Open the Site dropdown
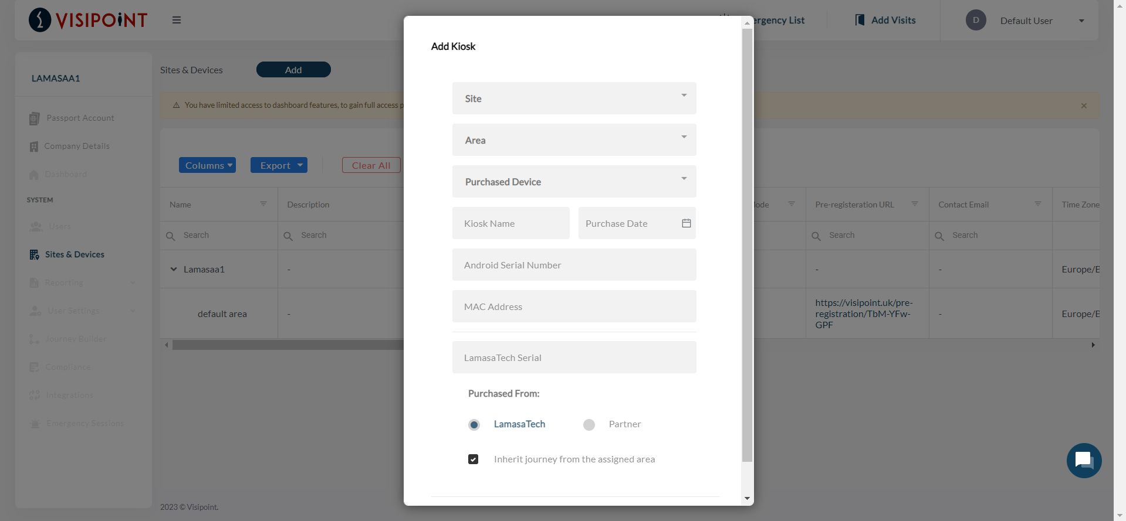 coord(573,98)
